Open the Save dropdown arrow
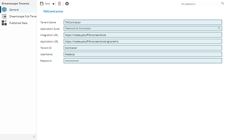 coord(53,4)
